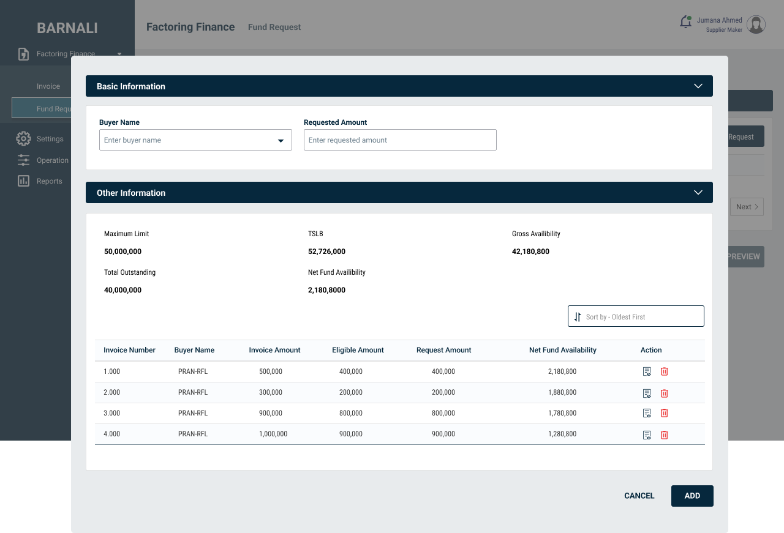Click the notification bell icon

[x=685, y=22]
